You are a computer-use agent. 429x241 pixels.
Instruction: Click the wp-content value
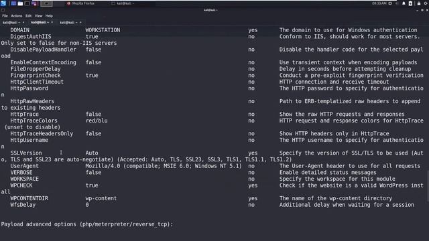click(101, 198)
